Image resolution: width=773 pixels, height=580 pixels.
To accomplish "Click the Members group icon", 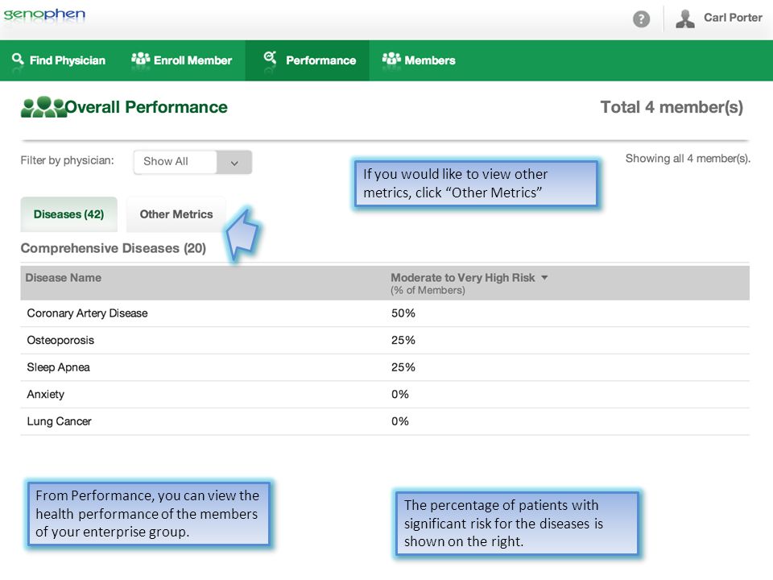I will coord(391,59).
